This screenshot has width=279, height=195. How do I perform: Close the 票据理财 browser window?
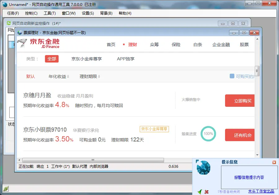[x=254, y=33]
